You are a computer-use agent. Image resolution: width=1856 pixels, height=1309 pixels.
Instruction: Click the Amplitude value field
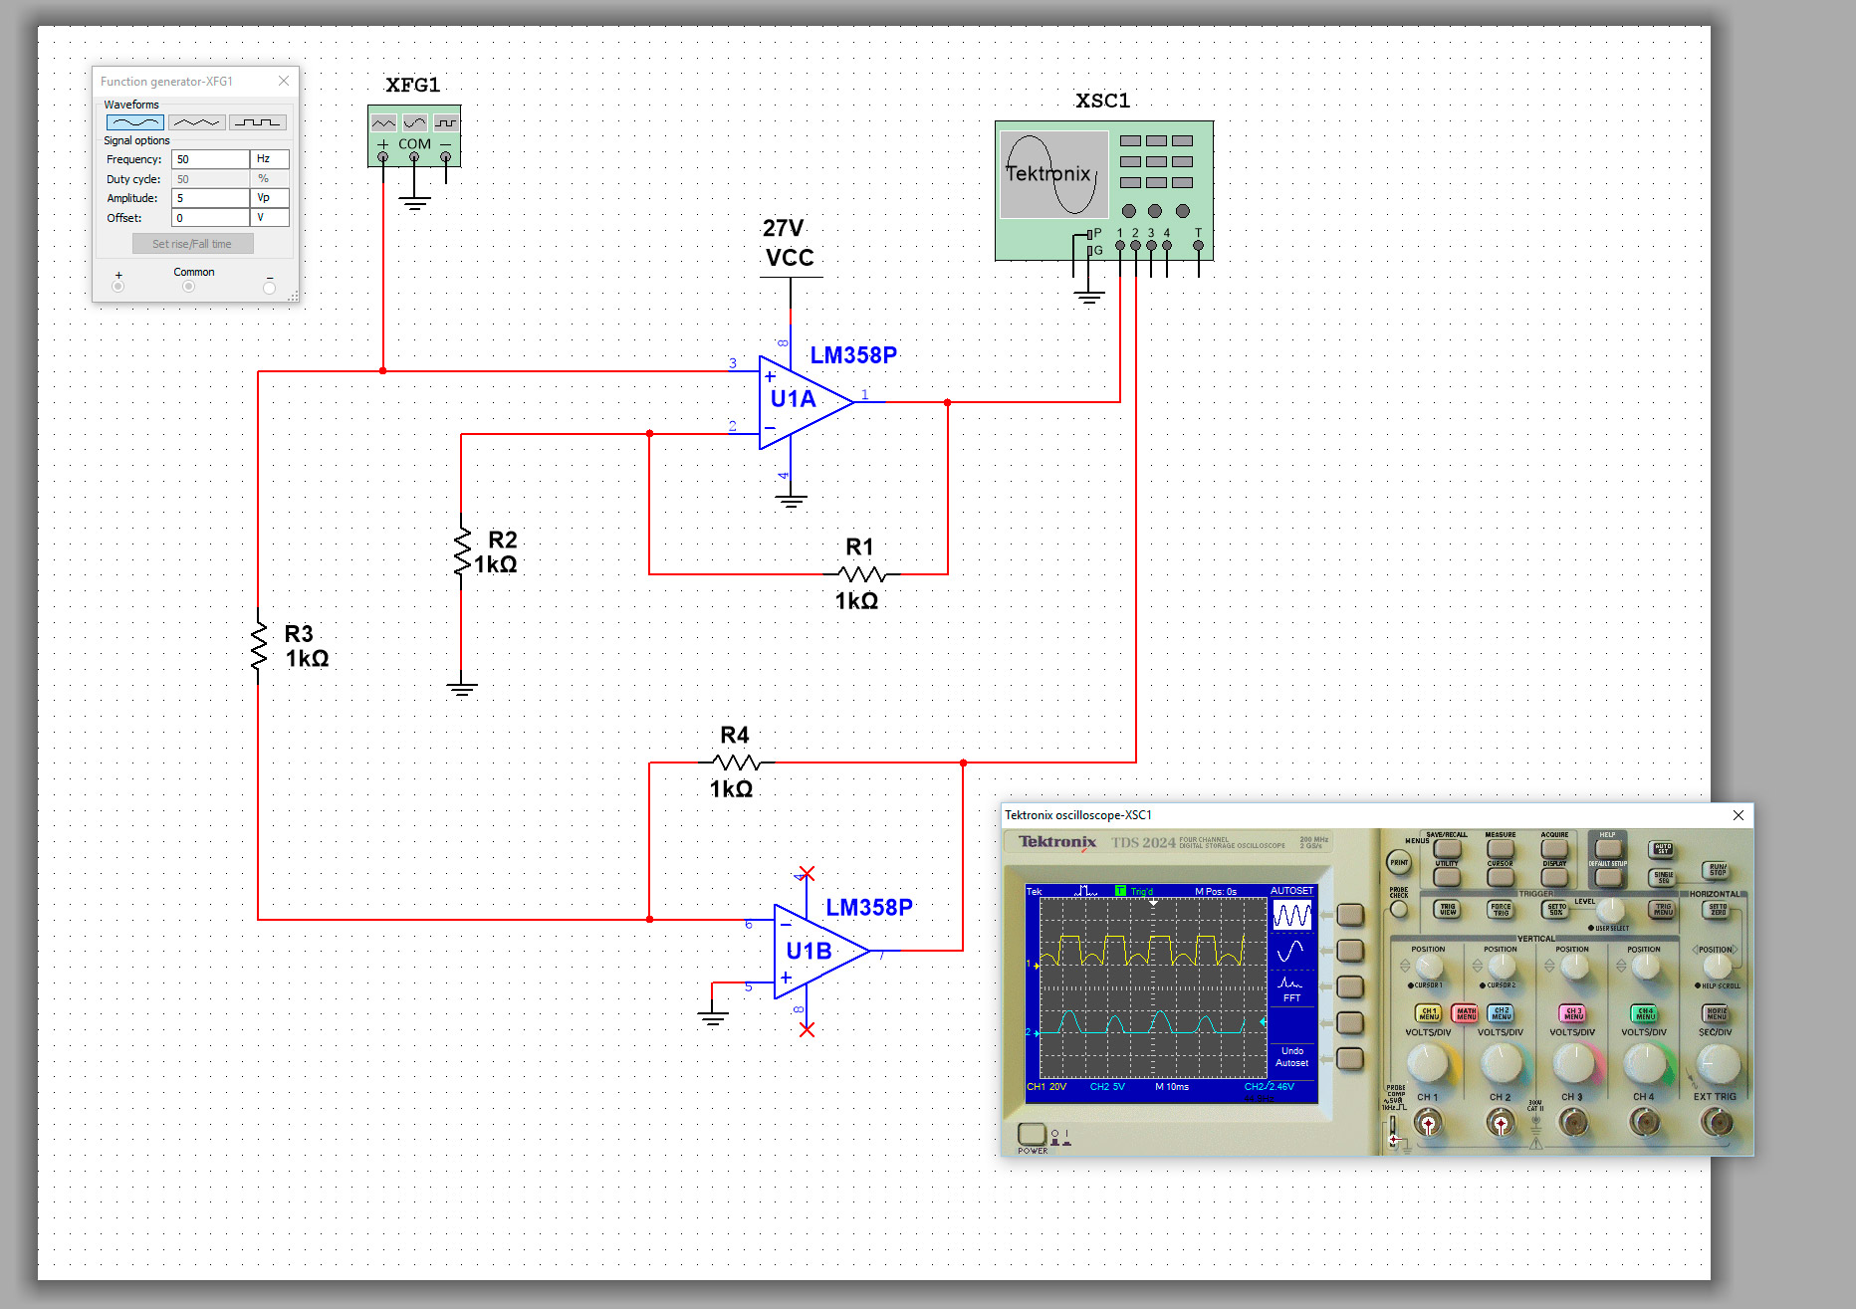point(210,198)
